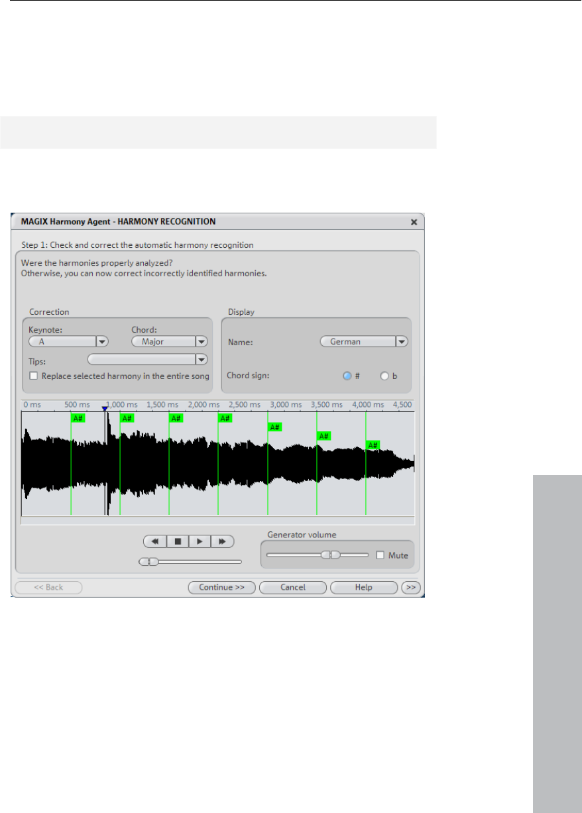Choose the b chord sign option
Screen dimensions: 582x813
384,376
